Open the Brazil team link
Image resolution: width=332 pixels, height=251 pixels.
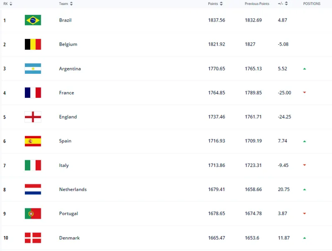pyautogui.click(x=65, y=20)
